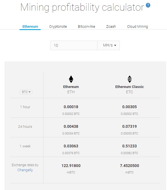Open the MH/s unit dropdown

click(109, 45)
